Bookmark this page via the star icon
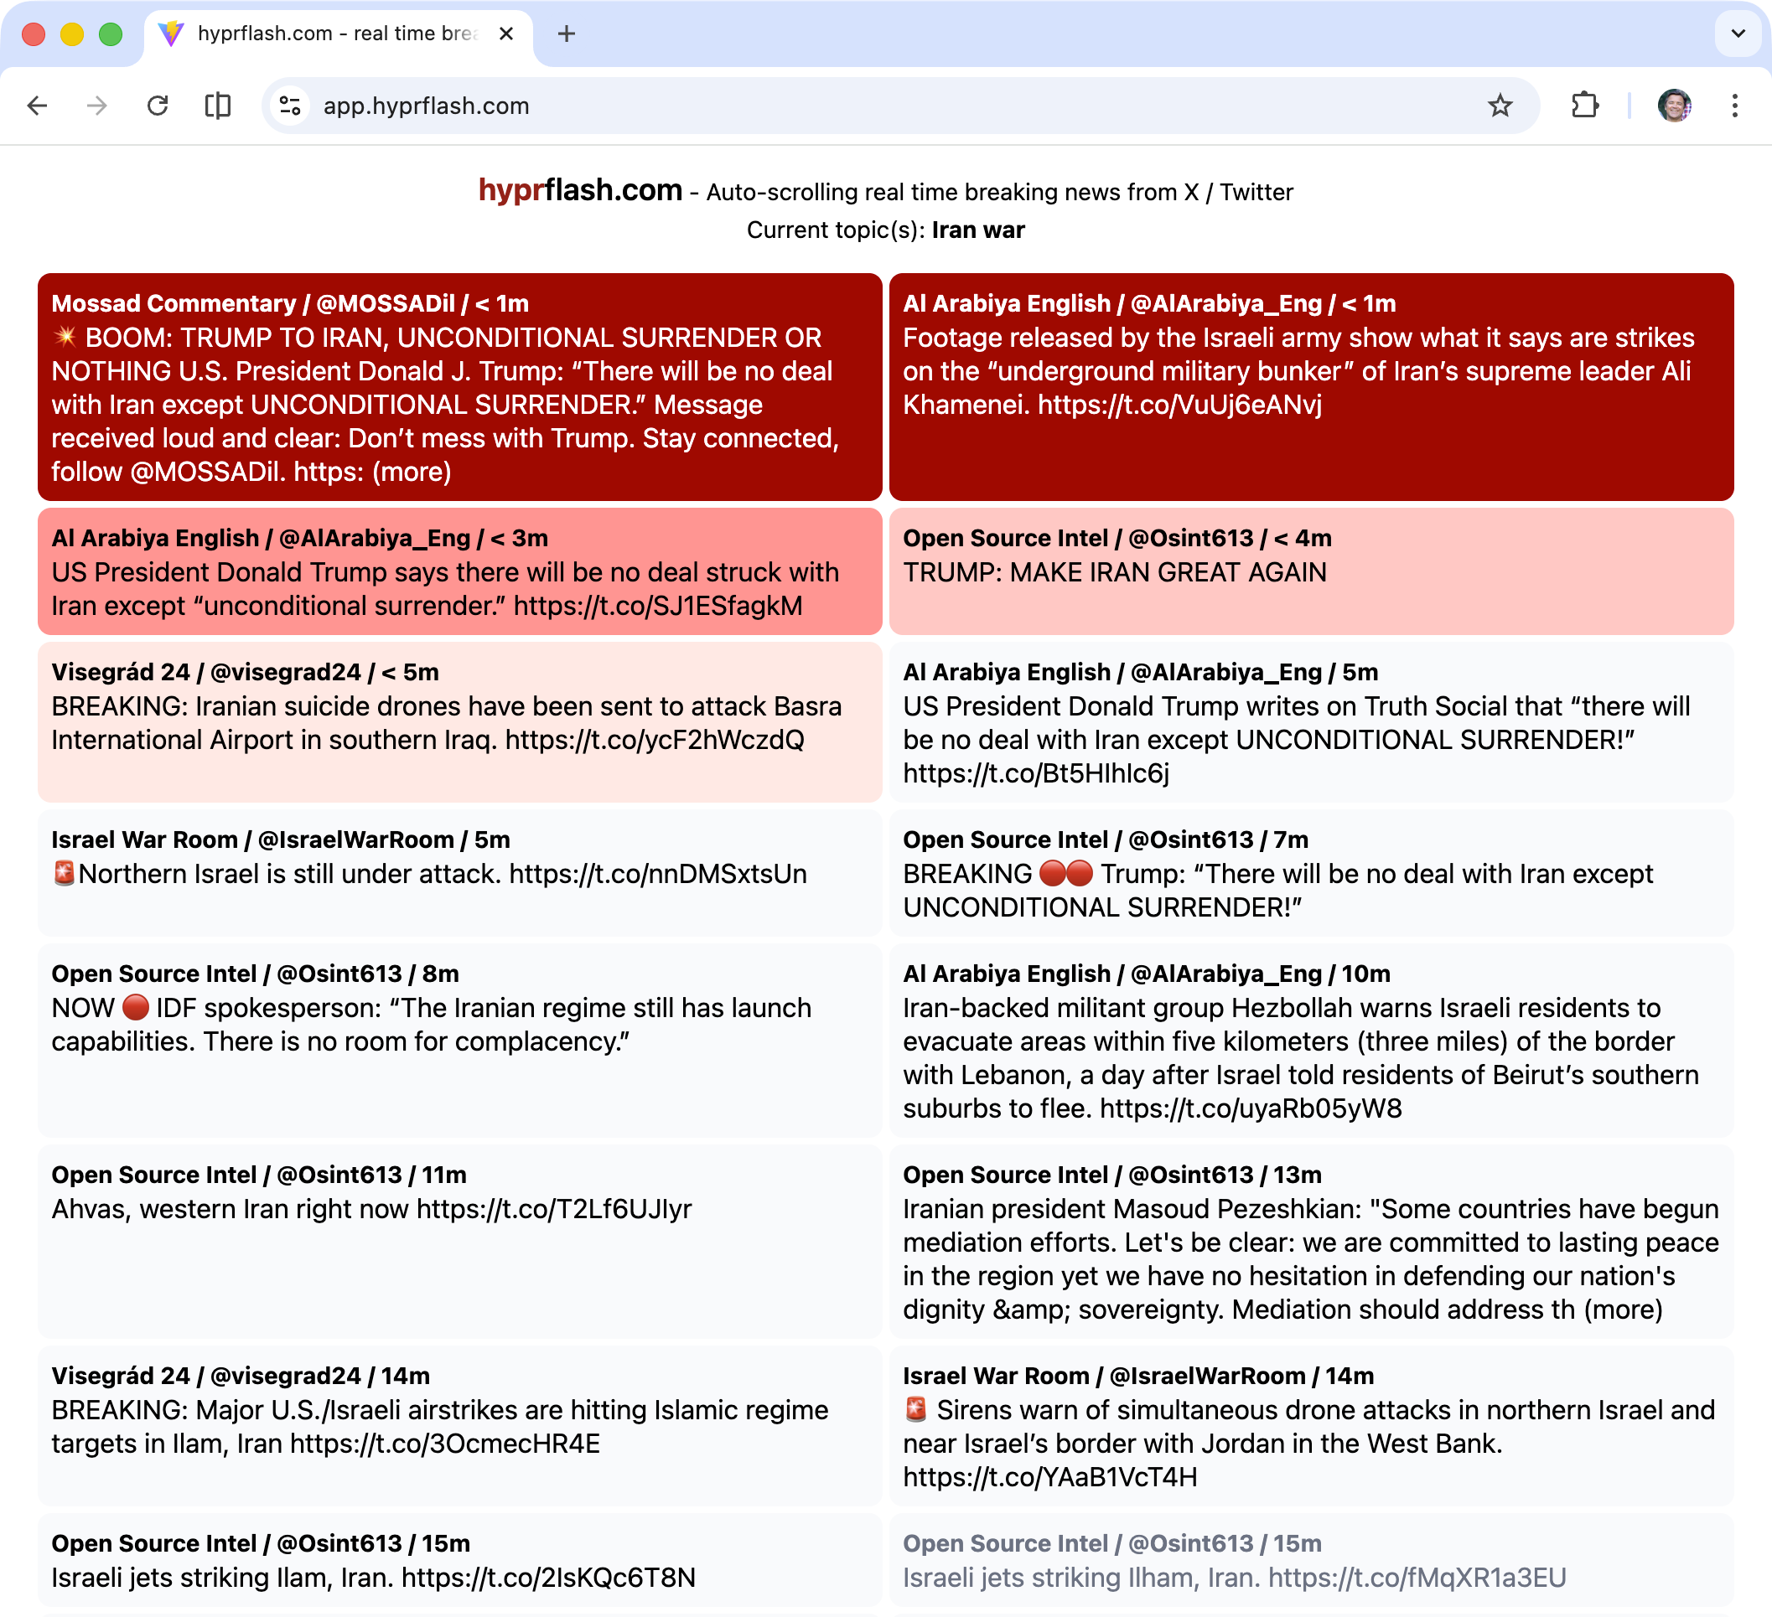Image resolution: width=1772 pixels, height=1617 pixels. coord(1499,106)
